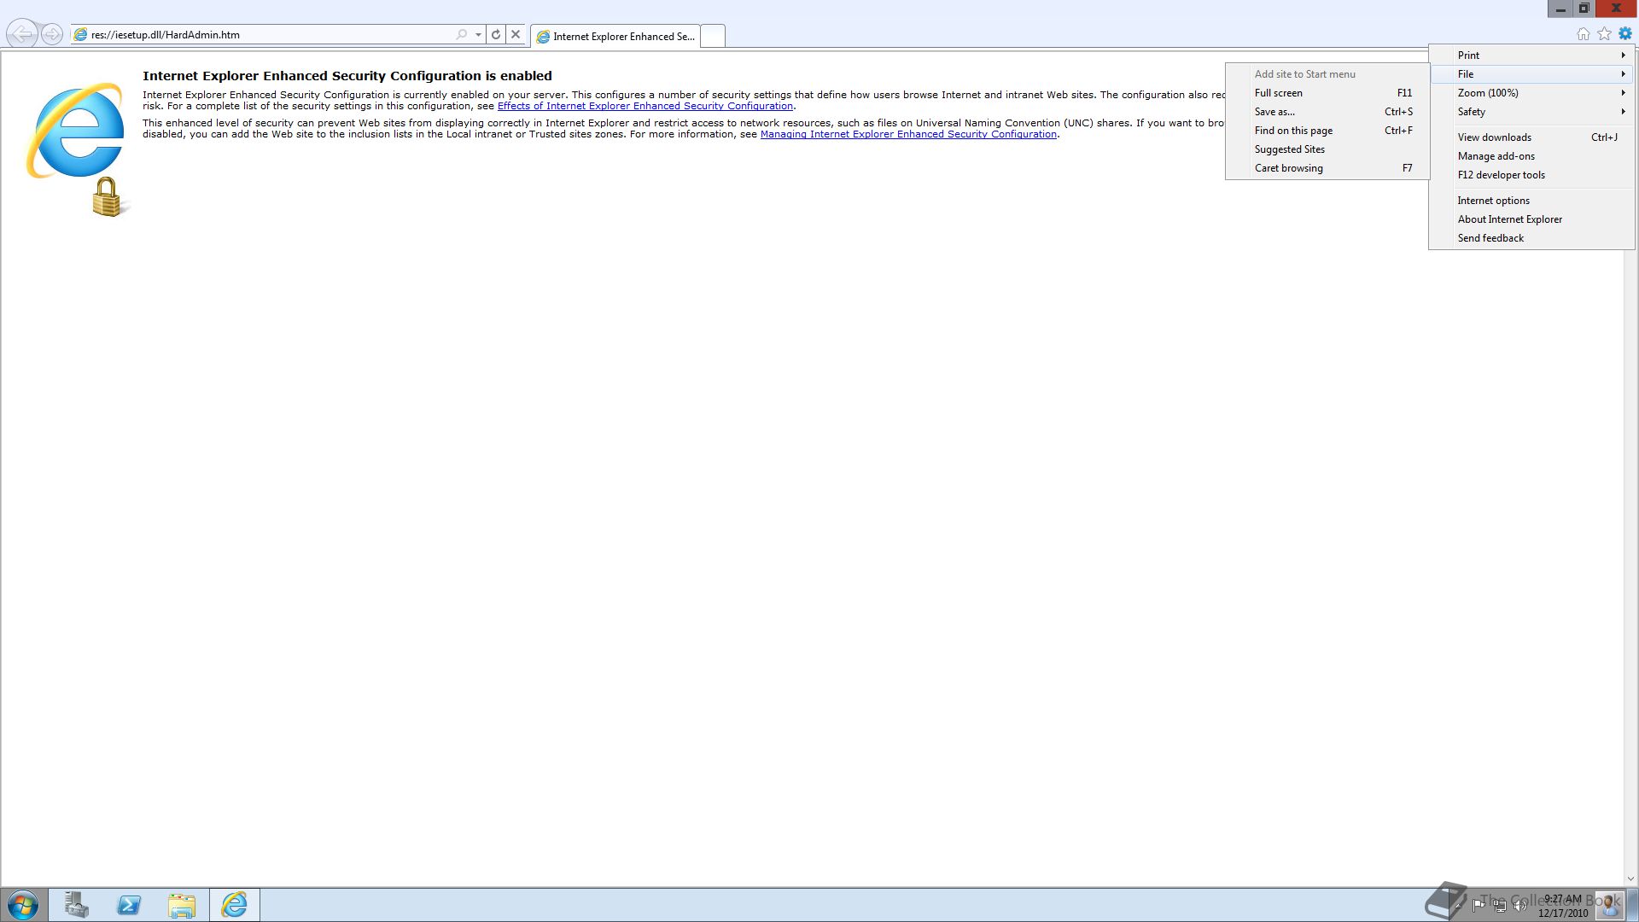The image size is (1639, 922).
Task: Click the browser Forward arrow button
Action: 52,34
